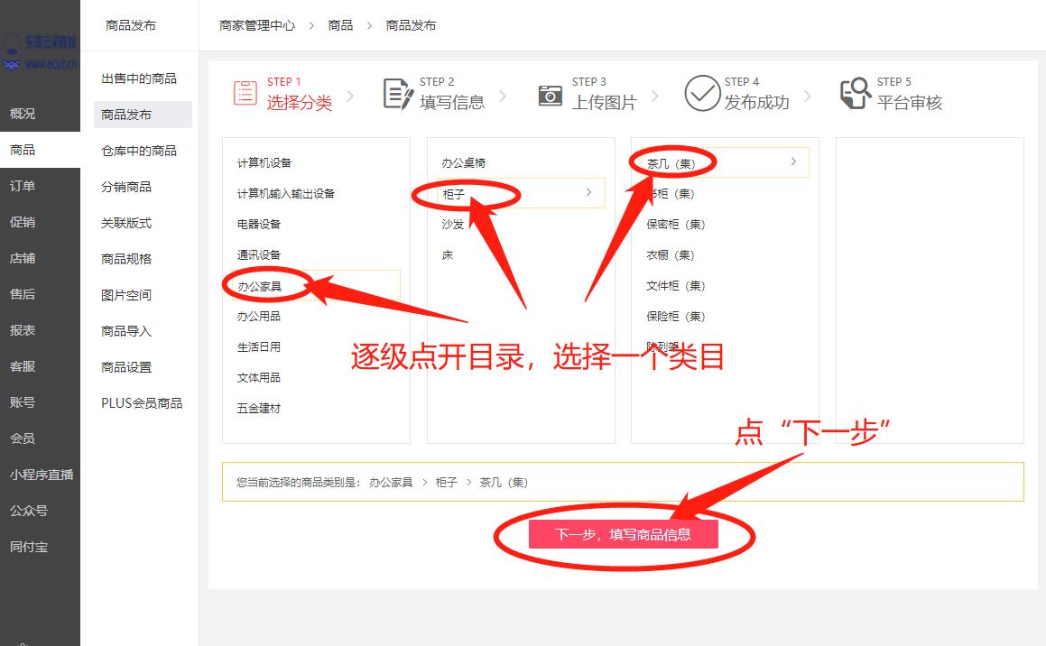Expand the 柜子 category arrow
Viewport: 1046px width, 646px height.
[x=588, y=192]
